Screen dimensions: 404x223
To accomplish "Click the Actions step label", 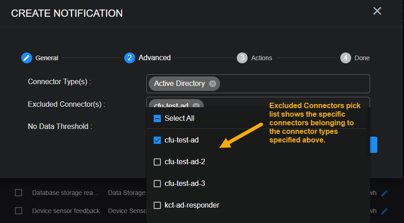I will [262, 58].
